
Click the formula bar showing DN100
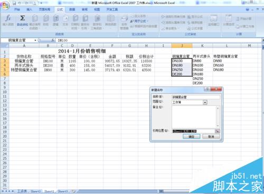tap(158, 40)
